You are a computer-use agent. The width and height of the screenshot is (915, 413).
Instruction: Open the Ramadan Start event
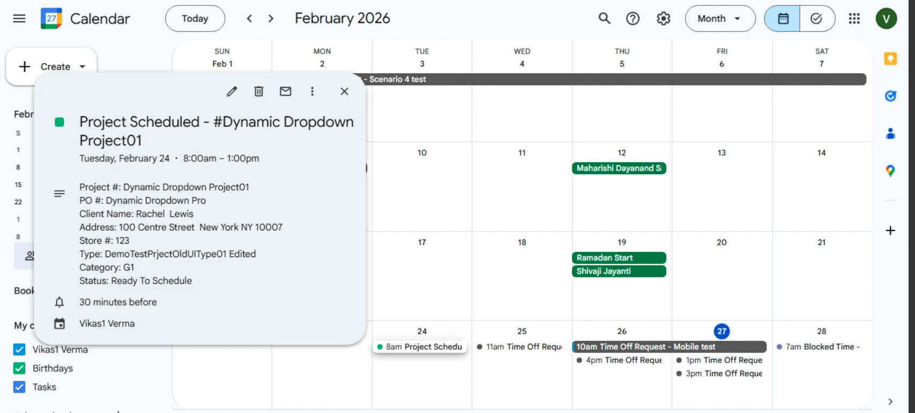pyautogui.click(x=619, y=258)
